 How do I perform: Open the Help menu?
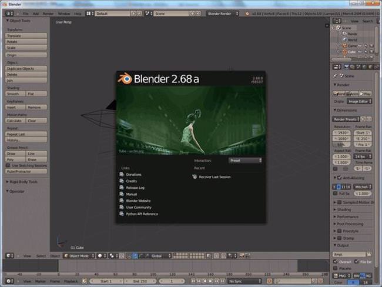tap(78, 14)
